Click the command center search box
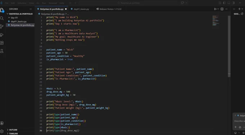245x135 pixels. 128,3
